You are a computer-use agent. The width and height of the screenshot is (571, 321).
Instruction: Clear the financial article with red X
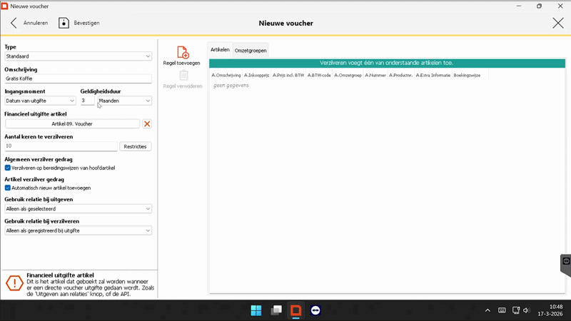click(147, 124)
